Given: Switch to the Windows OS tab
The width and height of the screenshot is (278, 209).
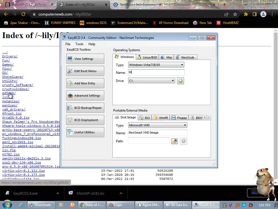Looking at the screenshot, I should point(124,57).
